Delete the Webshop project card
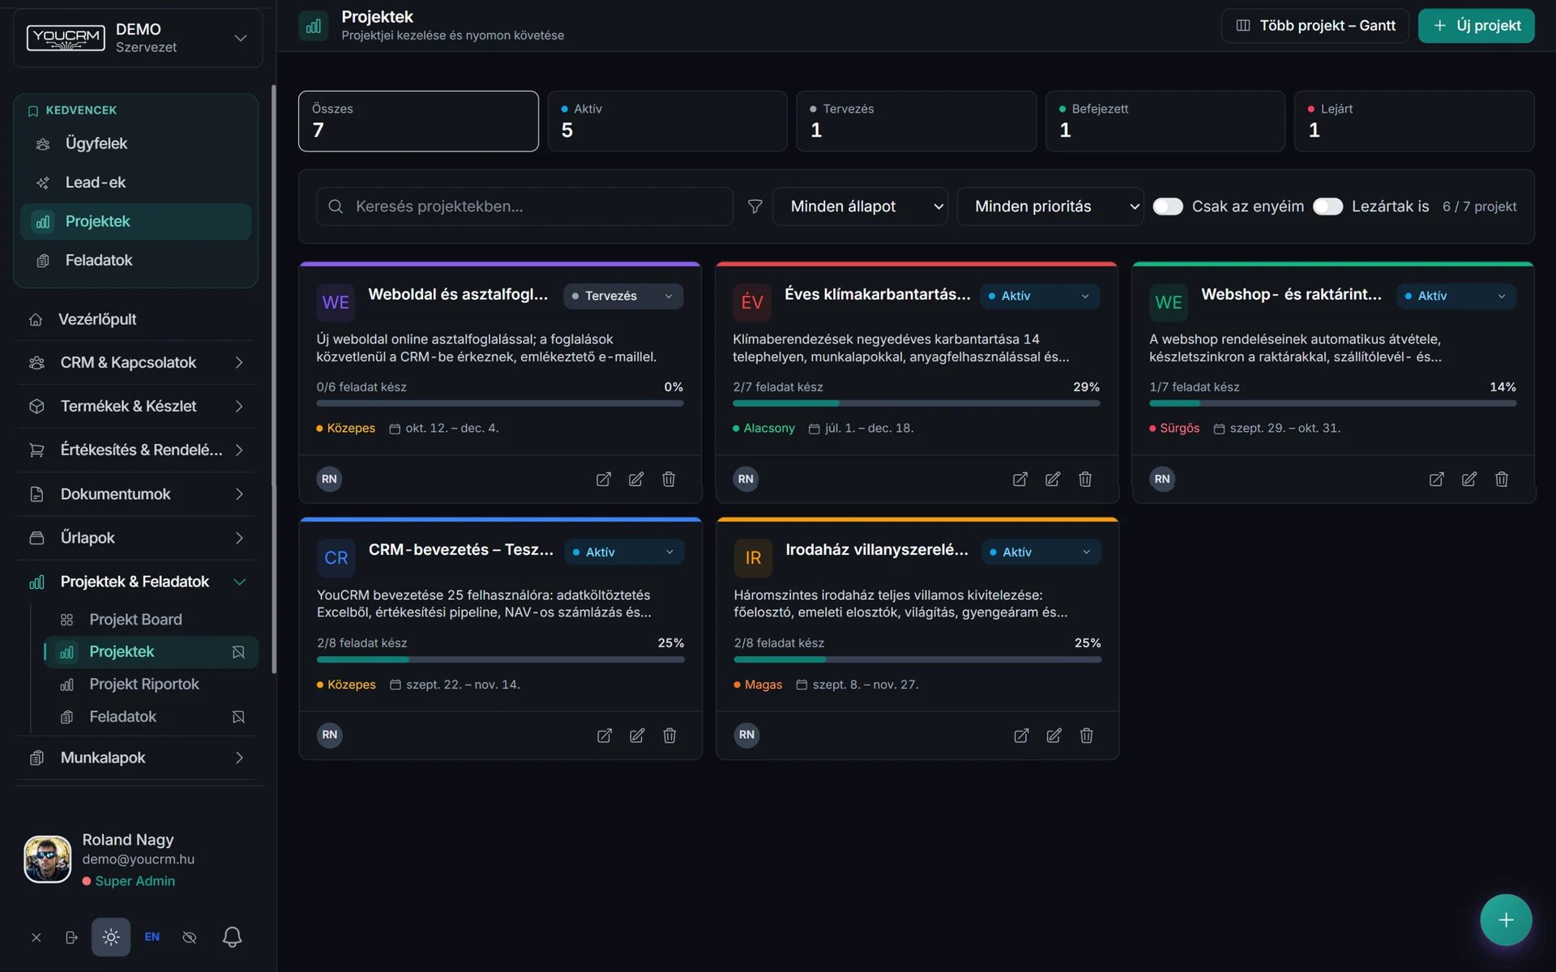Image resolution: width=1556 pixels, height=972 pixels. click(x=1502, y=480)
